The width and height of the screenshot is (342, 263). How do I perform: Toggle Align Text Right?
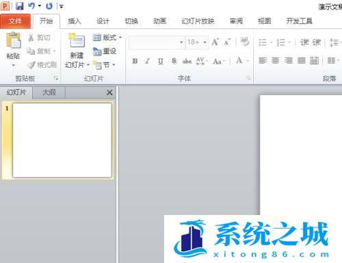coord(289,60)
